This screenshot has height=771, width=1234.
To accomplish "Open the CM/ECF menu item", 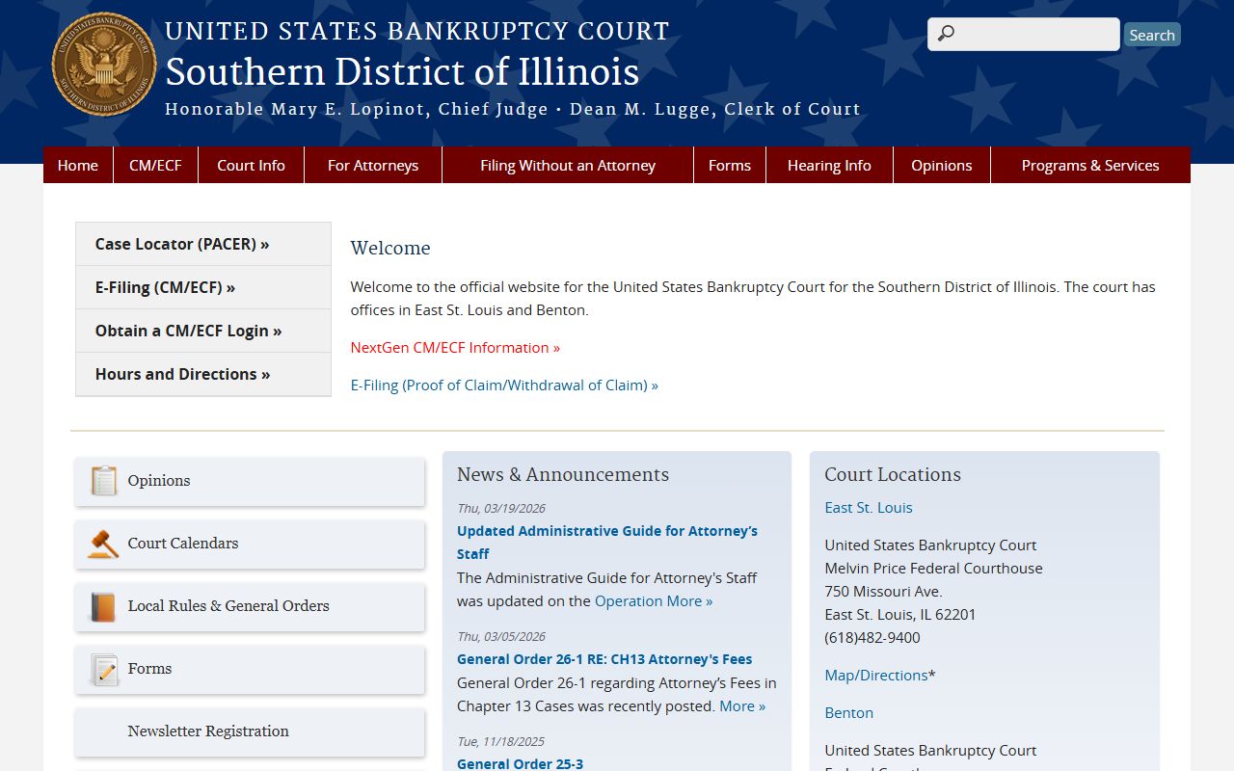I will click(155, 165).
